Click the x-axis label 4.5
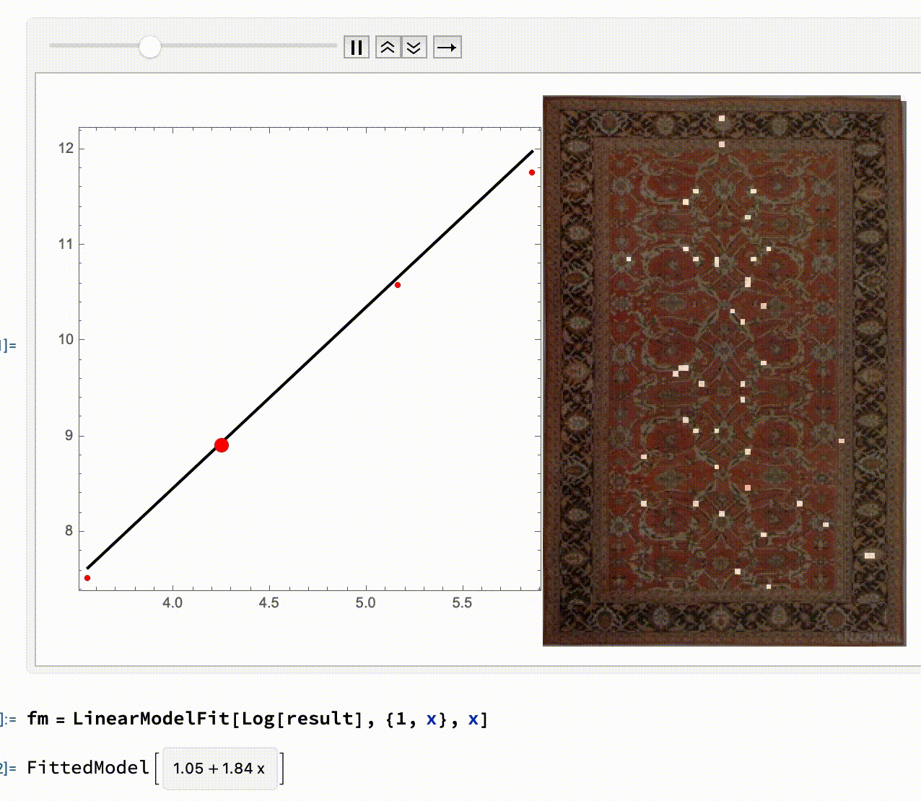Screen dimensions: 921x801 coord(269,603)
